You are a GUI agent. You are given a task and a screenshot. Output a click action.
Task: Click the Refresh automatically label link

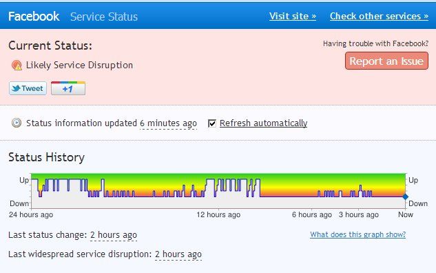pos(263,123)
